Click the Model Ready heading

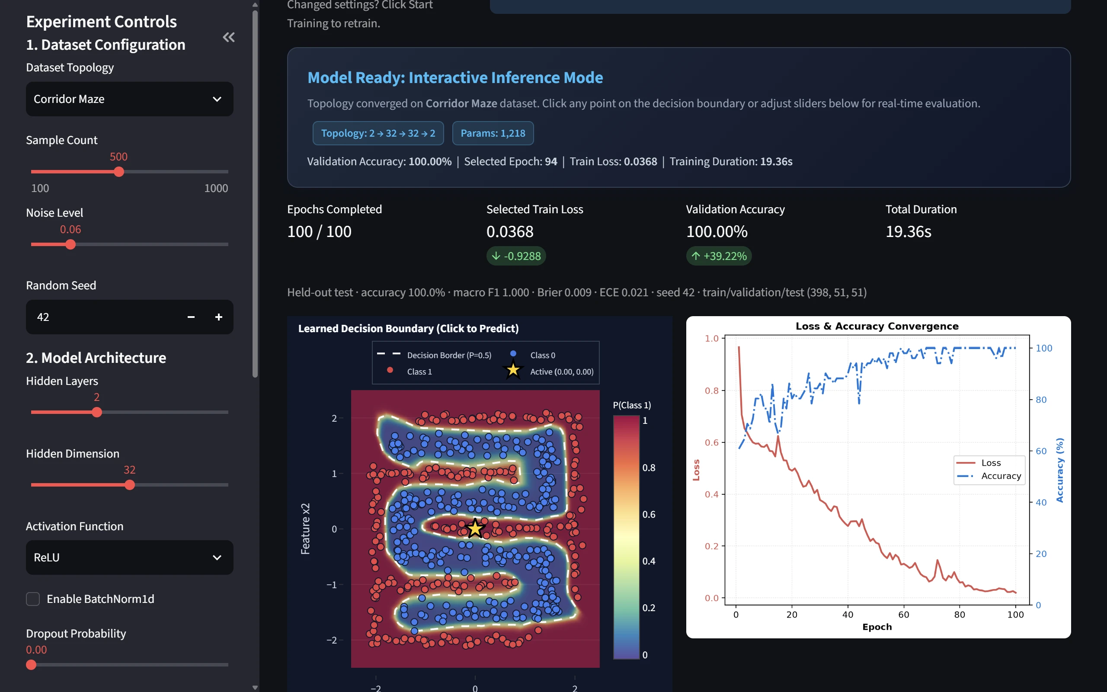(x=455, y=77)
